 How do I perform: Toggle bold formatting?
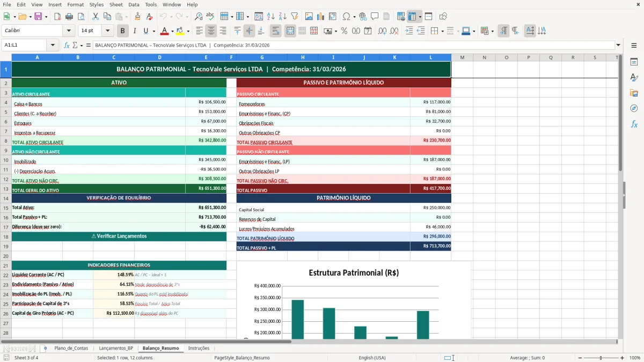tap(122, 31)
